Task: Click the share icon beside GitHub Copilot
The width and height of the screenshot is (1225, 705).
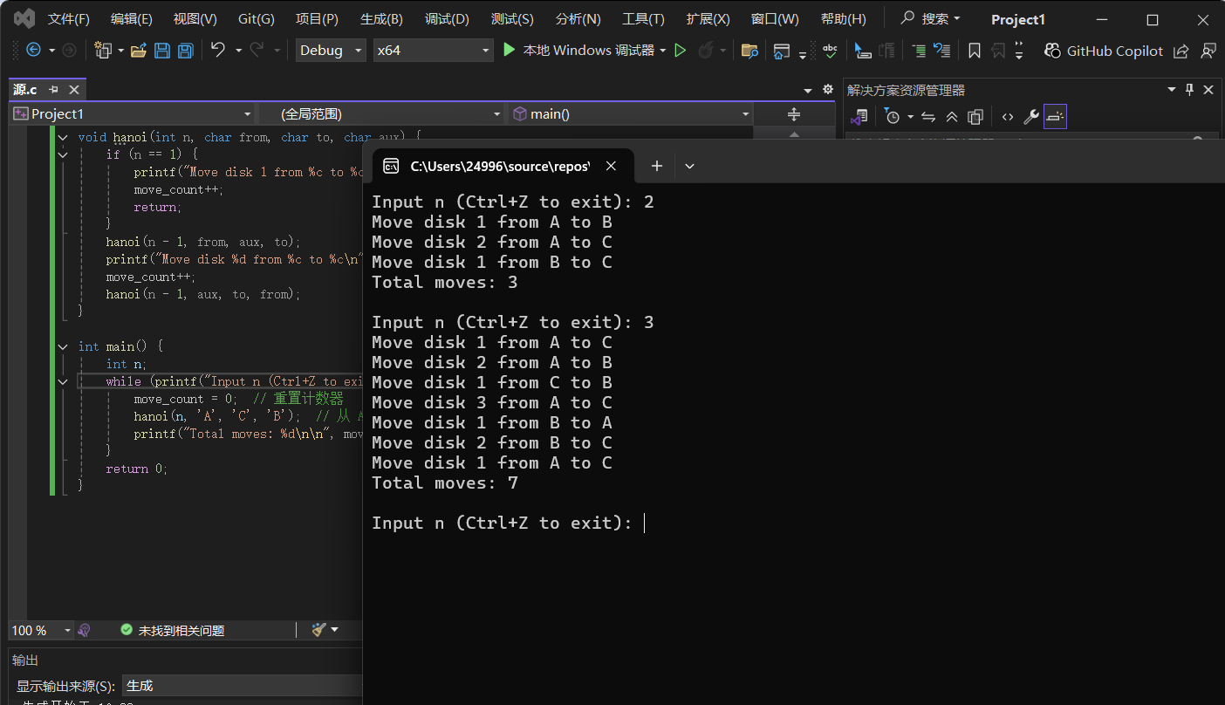Action: [1181, 51]
